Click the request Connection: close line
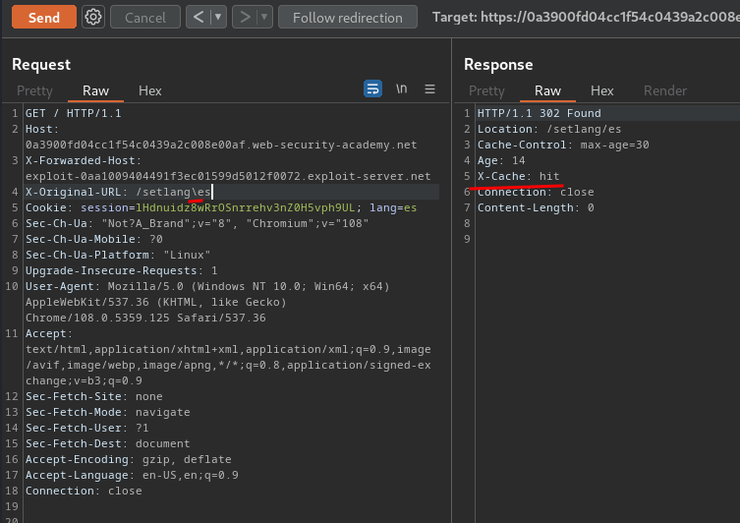This screenshot has height=523, width=740. [84, 491]
